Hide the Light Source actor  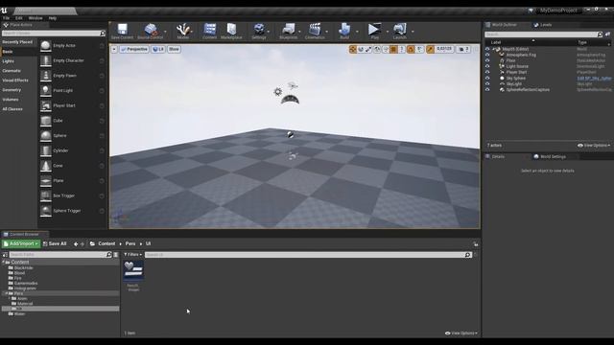487,66
